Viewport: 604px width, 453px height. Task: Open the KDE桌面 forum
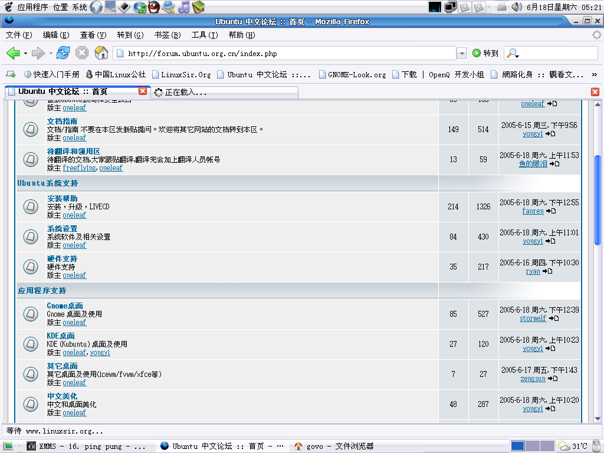pos(61,336)
